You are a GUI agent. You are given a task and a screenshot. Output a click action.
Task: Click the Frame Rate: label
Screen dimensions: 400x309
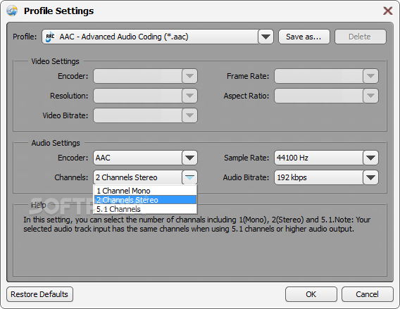[x=248, y=76]
